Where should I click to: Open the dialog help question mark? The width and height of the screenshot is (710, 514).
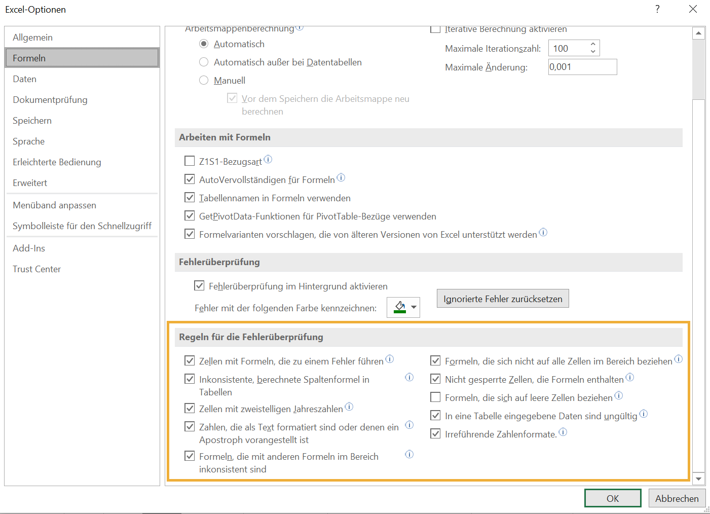tap(657, 9)
